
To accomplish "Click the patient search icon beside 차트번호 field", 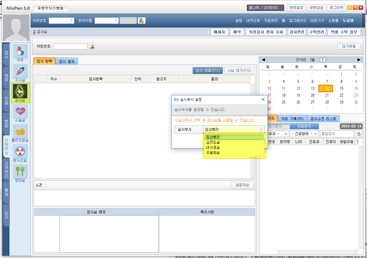I will pyautogui.click(x=92, y=46).
